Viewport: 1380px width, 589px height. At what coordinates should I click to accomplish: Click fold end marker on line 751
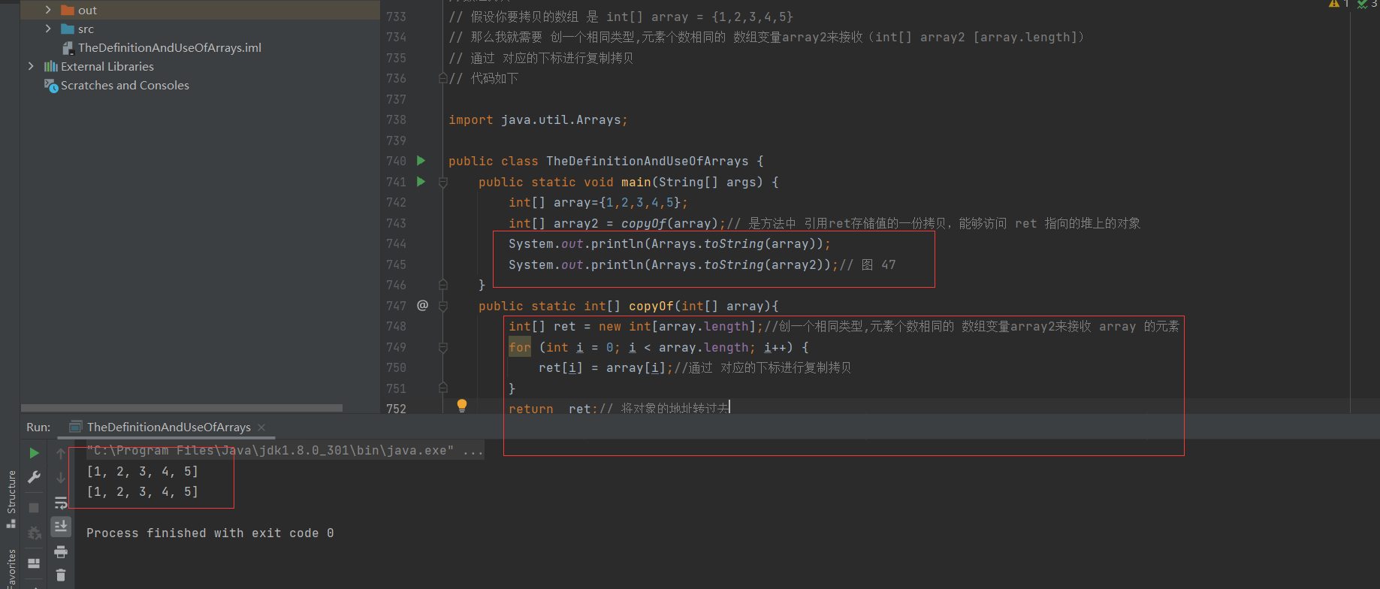click(443, 388)
